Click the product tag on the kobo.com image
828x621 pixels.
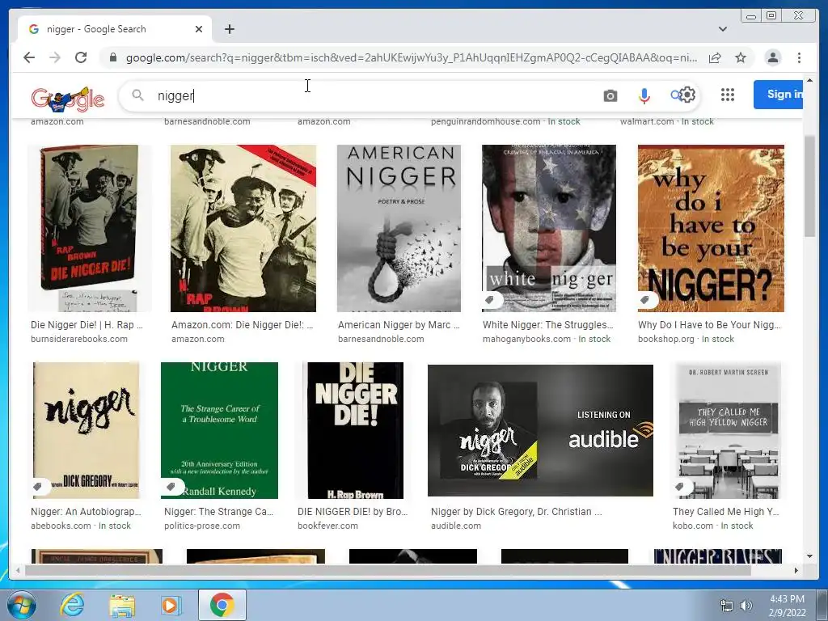[x=682, y=486]
